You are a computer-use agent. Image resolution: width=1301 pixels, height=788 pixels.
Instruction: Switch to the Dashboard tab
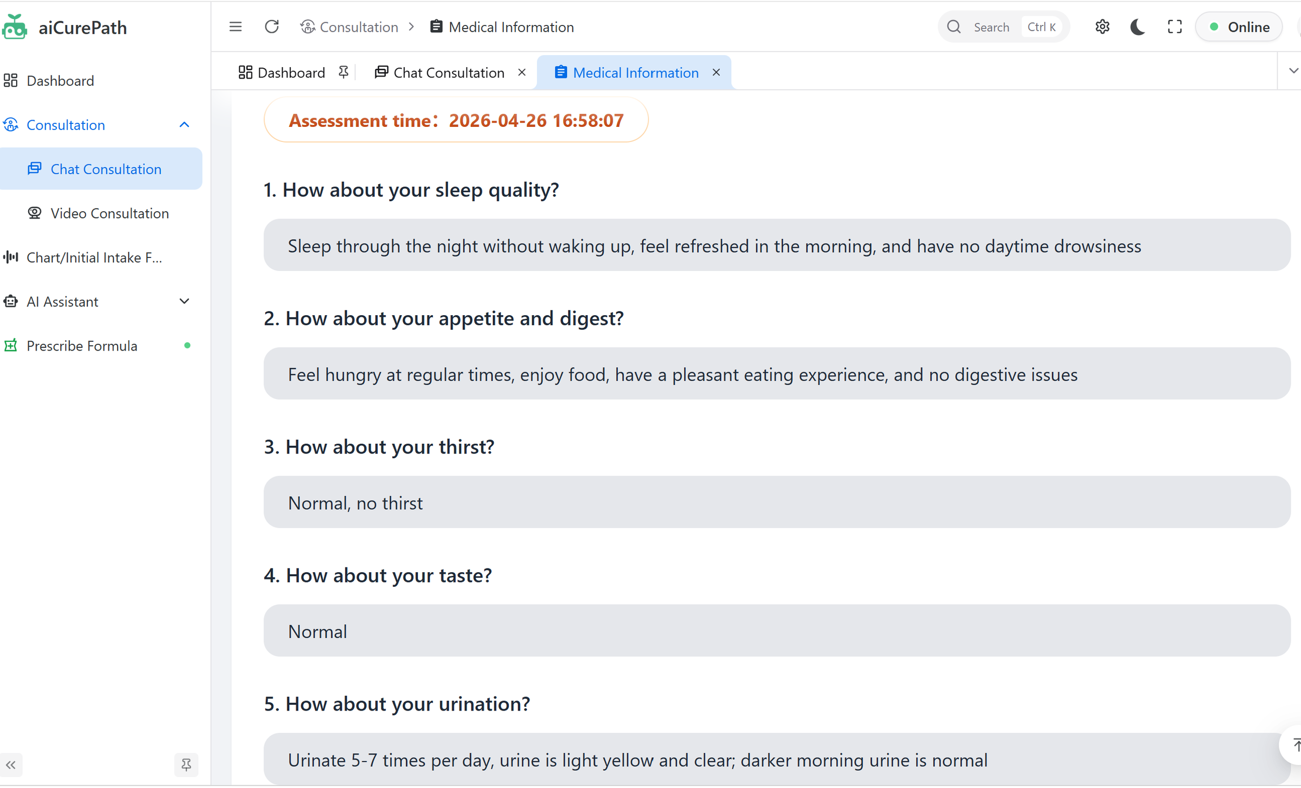click(291, 72)
